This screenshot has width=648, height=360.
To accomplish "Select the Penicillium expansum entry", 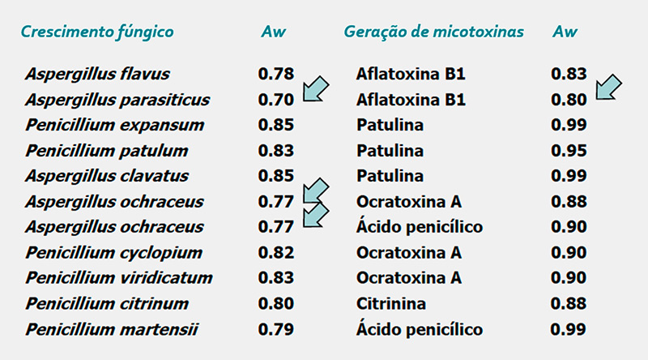I will tap(114, 126).
